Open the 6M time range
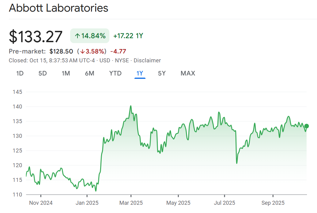Viewport: 317px width, 213px height. (x=89, y=73)
